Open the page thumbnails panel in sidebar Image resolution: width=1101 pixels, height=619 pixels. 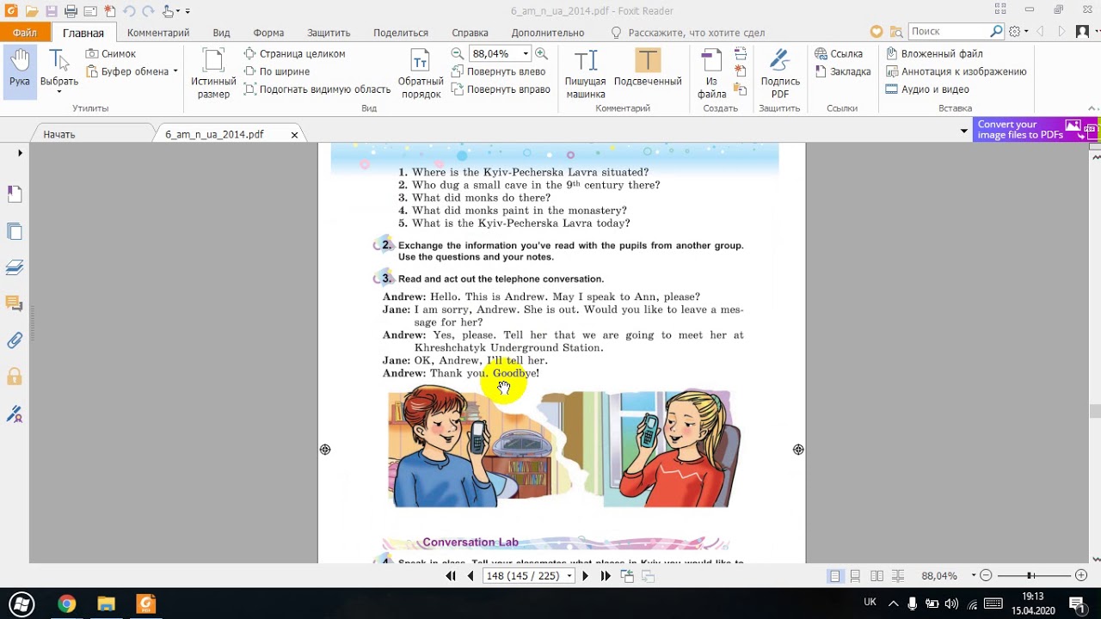(x=15, y=231)
